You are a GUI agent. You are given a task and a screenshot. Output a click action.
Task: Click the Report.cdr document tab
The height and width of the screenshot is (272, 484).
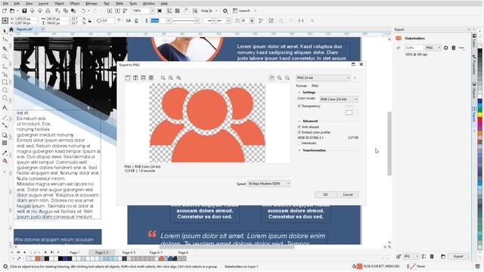click(x=24, y=29)
